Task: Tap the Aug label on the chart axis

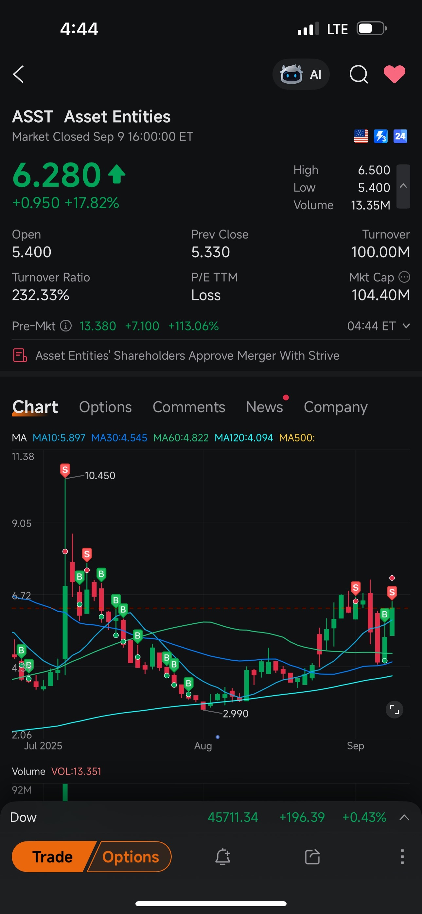Action: (x=203, y=745)
